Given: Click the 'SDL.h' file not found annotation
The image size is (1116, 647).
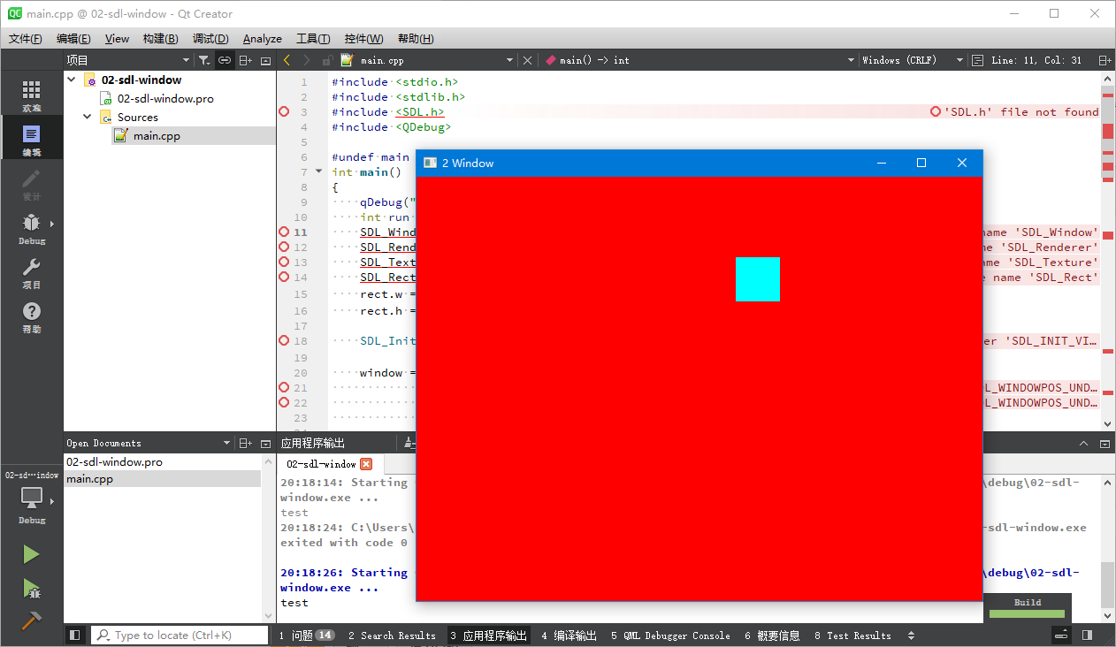Looking at the screenshot, I should 1014,112.
